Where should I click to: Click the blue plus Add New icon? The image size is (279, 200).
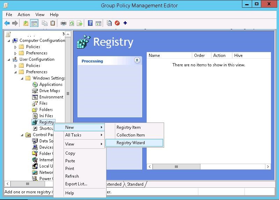pyautogui.click(x=125, y=23)
